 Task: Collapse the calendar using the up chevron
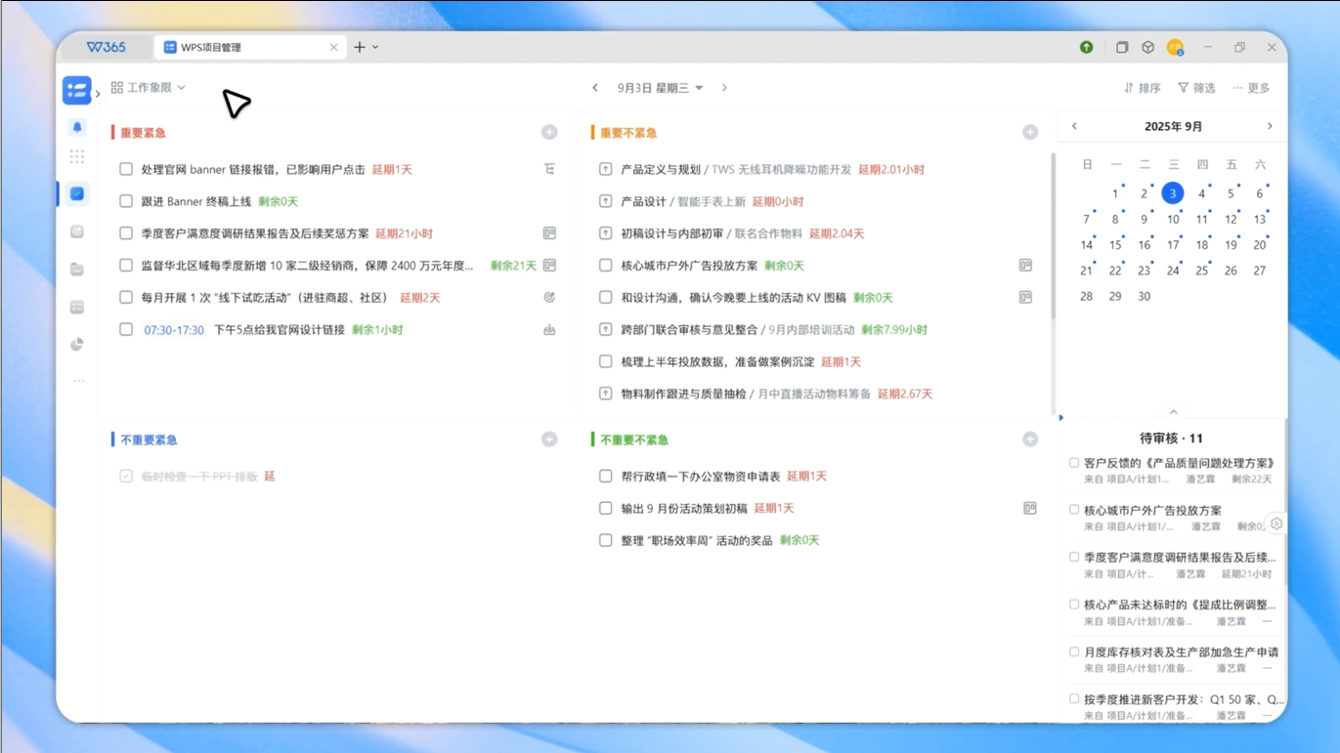click(x=1174, y=412)
